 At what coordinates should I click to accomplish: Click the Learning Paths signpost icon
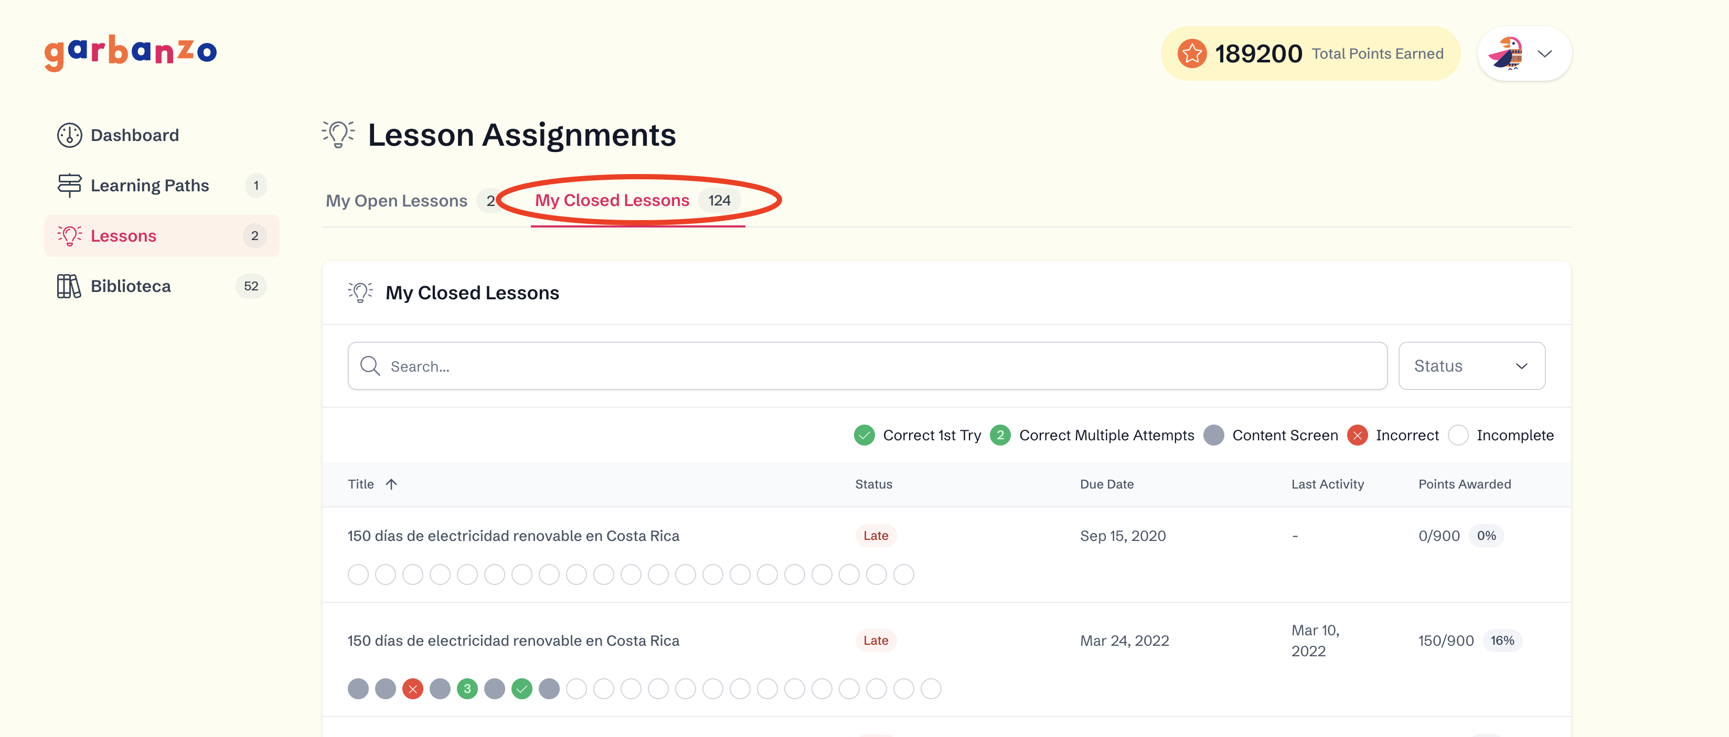click(69, 186)
